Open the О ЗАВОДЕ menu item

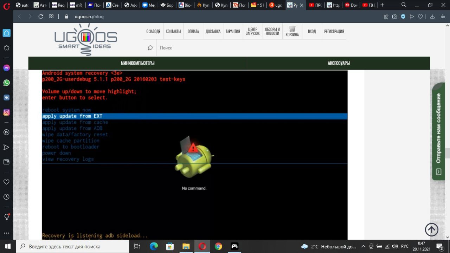(153, 31)
